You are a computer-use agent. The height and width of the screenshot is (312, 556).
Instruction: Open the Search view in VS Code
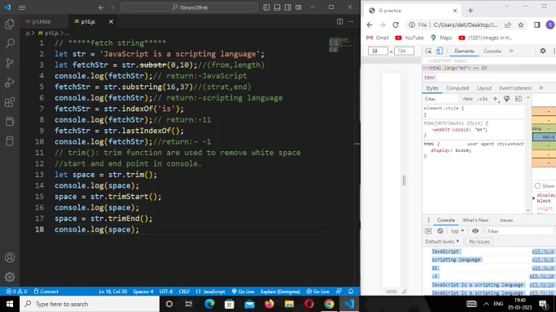click(10, 43)
